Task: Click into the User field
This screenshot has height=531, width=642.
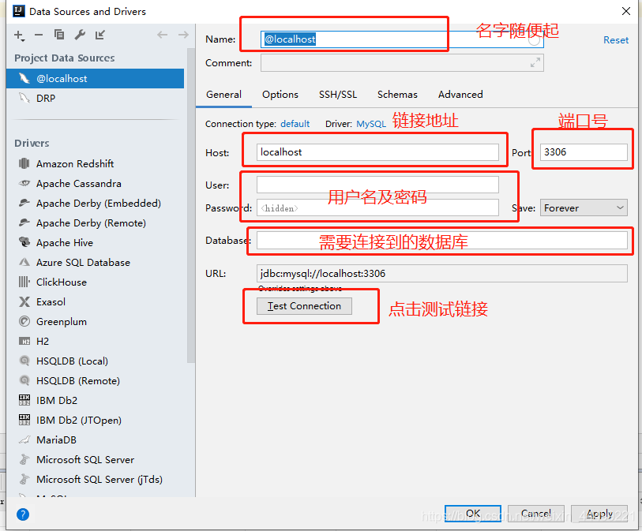Action: tap(377, 185)
